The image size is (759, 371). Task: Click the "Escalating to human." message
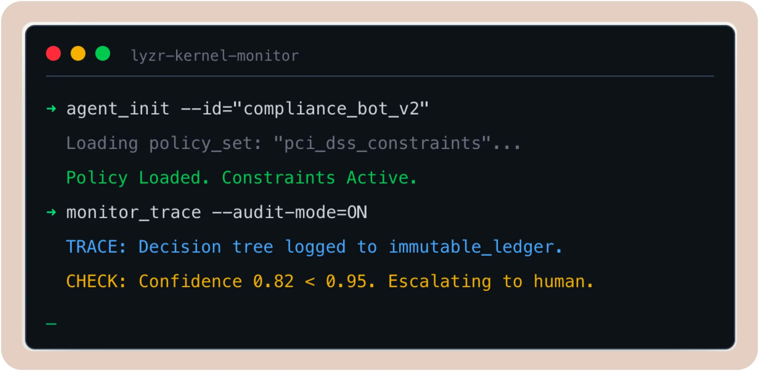coord(491,281)
